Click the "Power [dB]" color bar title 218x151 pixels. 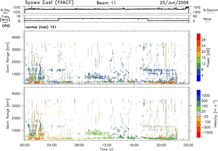208,58
